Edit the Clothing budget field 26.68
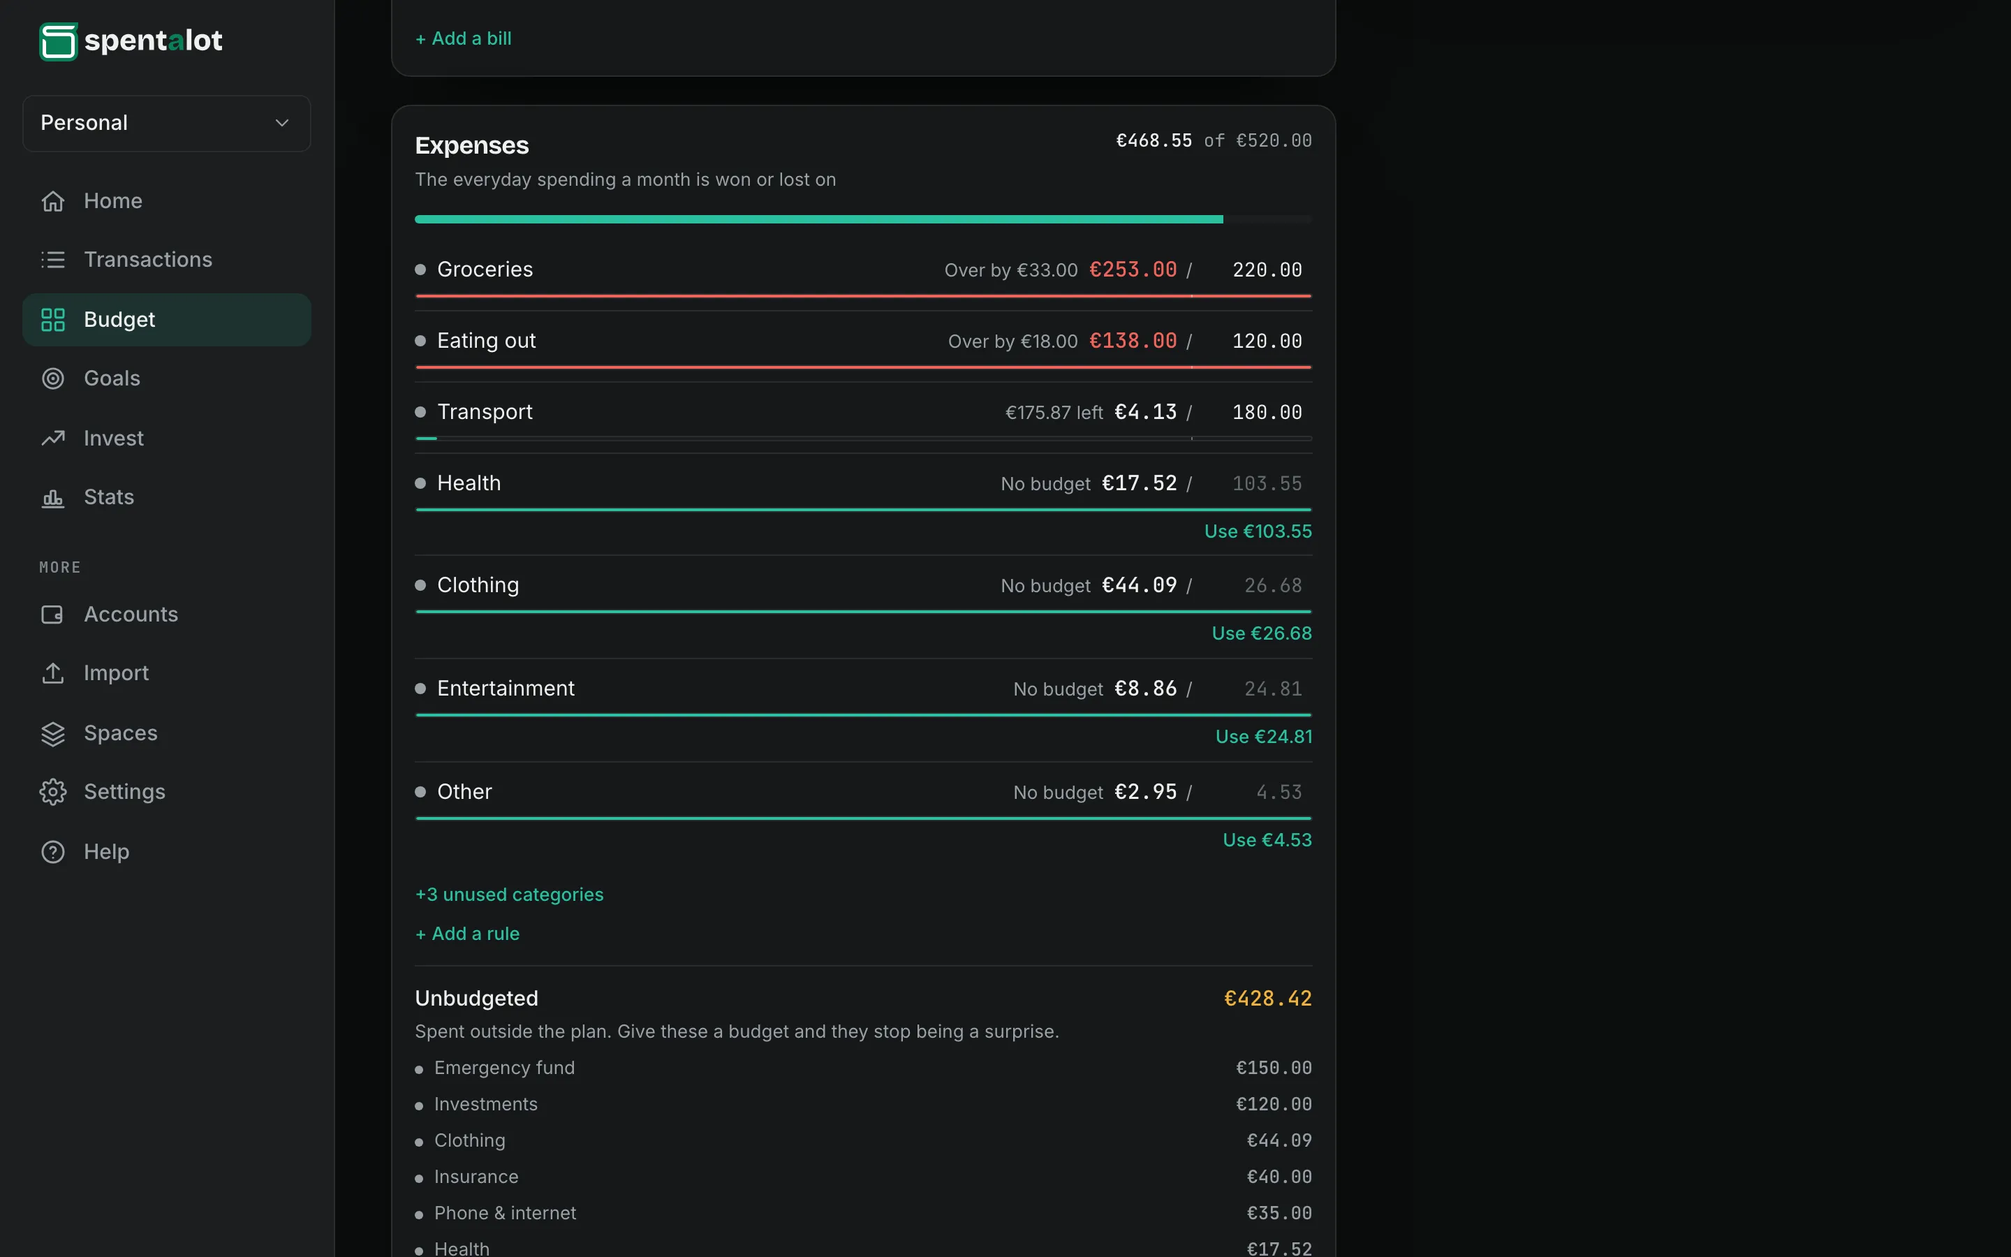 pyautogui.click(x=1255, y=586)
